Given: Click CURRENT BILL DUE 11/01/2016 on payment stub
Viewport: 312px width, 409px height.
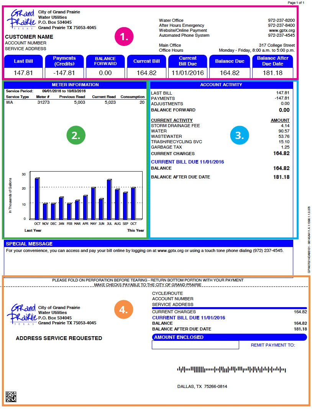Looking at the screenshot, I should tap(189, 318).
